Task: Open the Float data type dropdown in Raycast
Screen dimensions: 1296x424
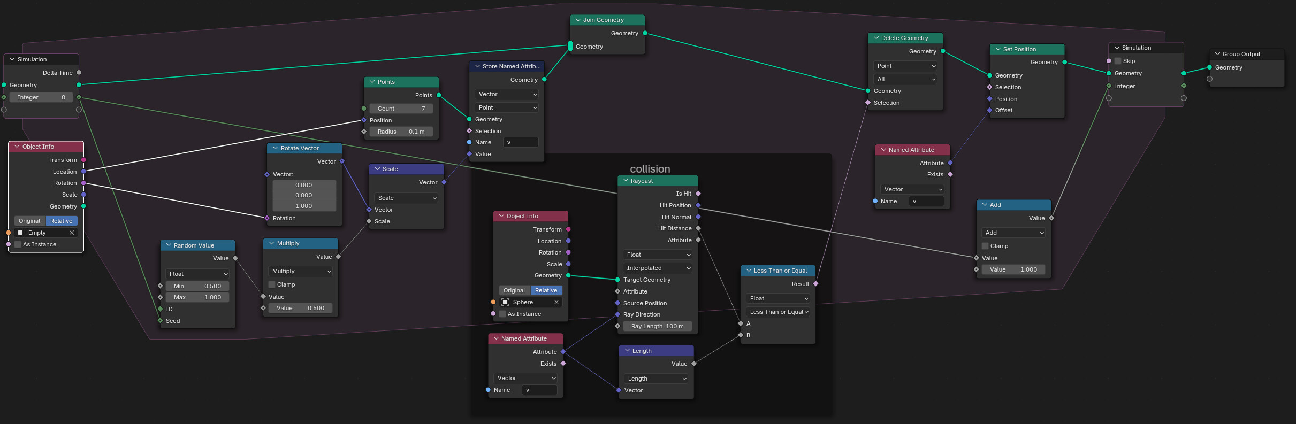Action: click(x=658, y=255)
